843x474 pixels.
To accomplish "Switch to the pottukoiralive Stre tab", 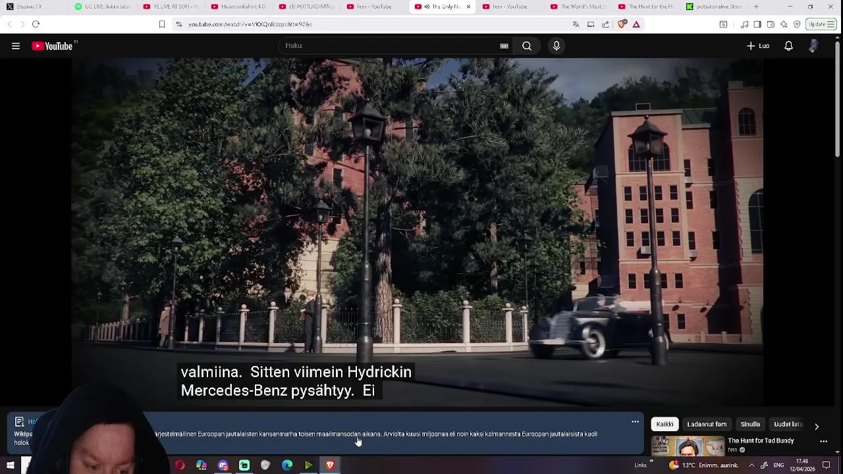I will 714,7.
